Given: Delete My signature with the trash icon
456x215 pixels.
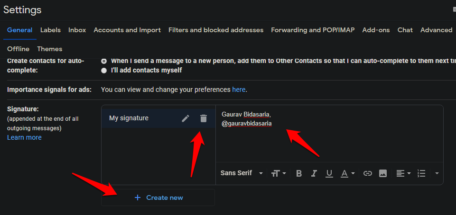Looking at the screenshot, I should (x=204, y=118).
